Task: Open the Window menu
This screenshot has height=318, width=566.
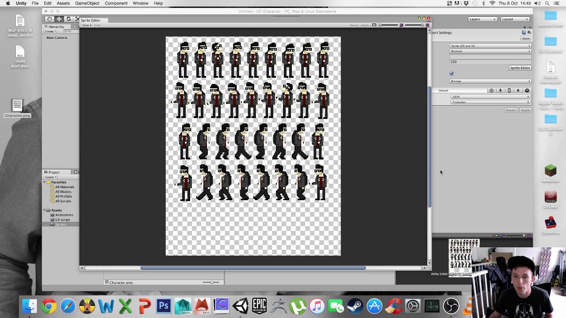Action: click(x=141, y=3)
